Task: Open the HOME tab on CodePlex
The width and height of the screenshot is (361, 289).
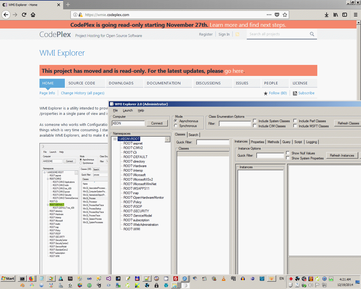Action: (52, 83)
